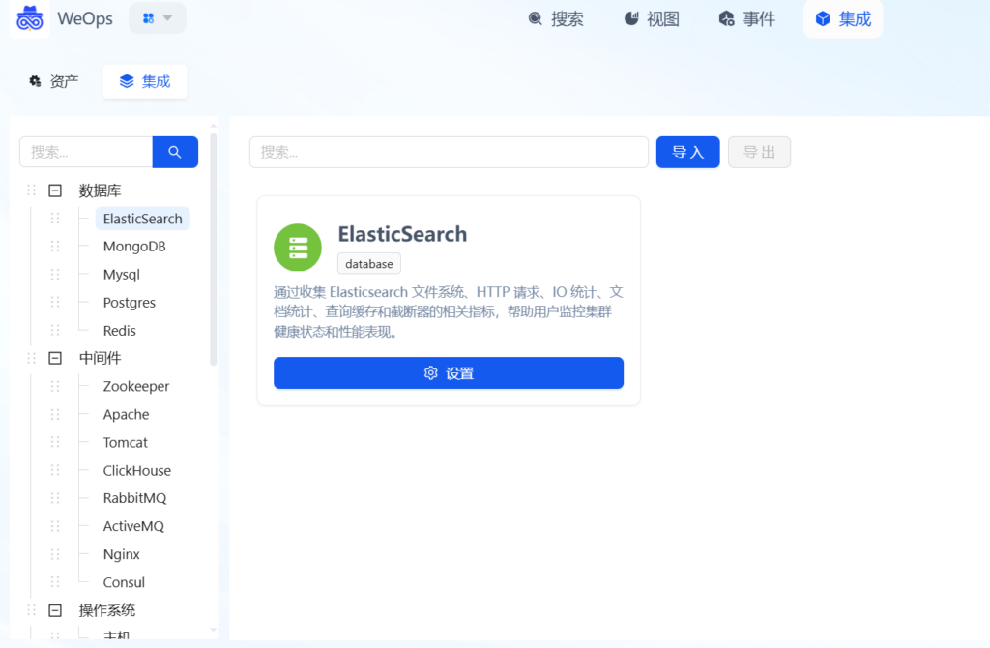Click the drag handle beside Redis
Screen dimensions: 990x648
[55, 331]
